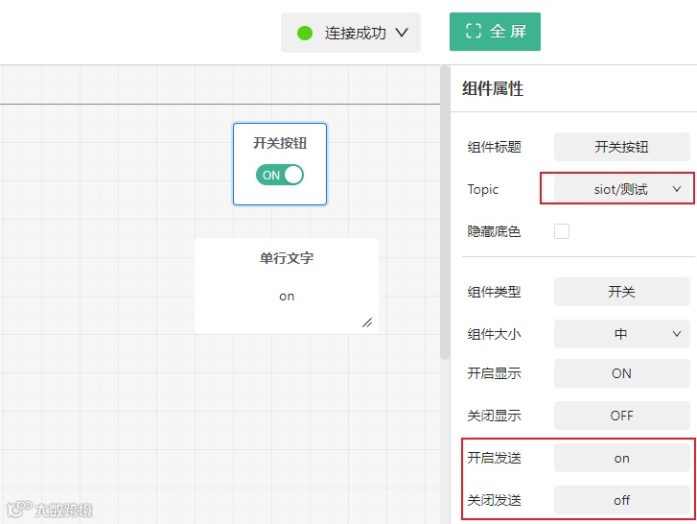Open the 连接成功 connection dropdown
The height and width of the screenshot is (524, 697).
pos(351,33)
